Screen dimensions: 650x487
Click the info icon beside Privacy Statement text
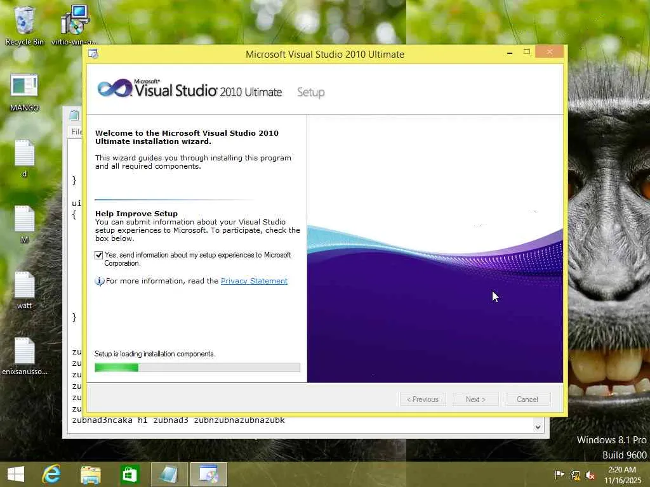[x=100, y=281]
